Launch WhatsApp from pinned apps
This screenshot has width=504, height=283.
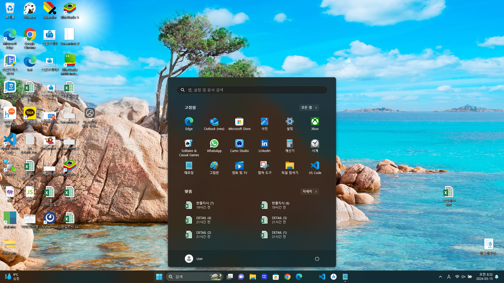[214, 146]
